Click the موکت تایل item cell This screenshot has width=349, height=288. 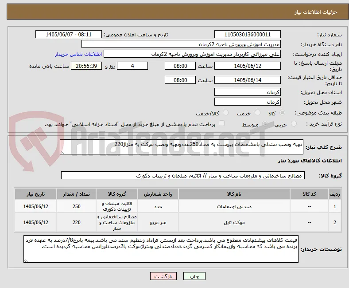pyautogui.click(x=234, y=222)
